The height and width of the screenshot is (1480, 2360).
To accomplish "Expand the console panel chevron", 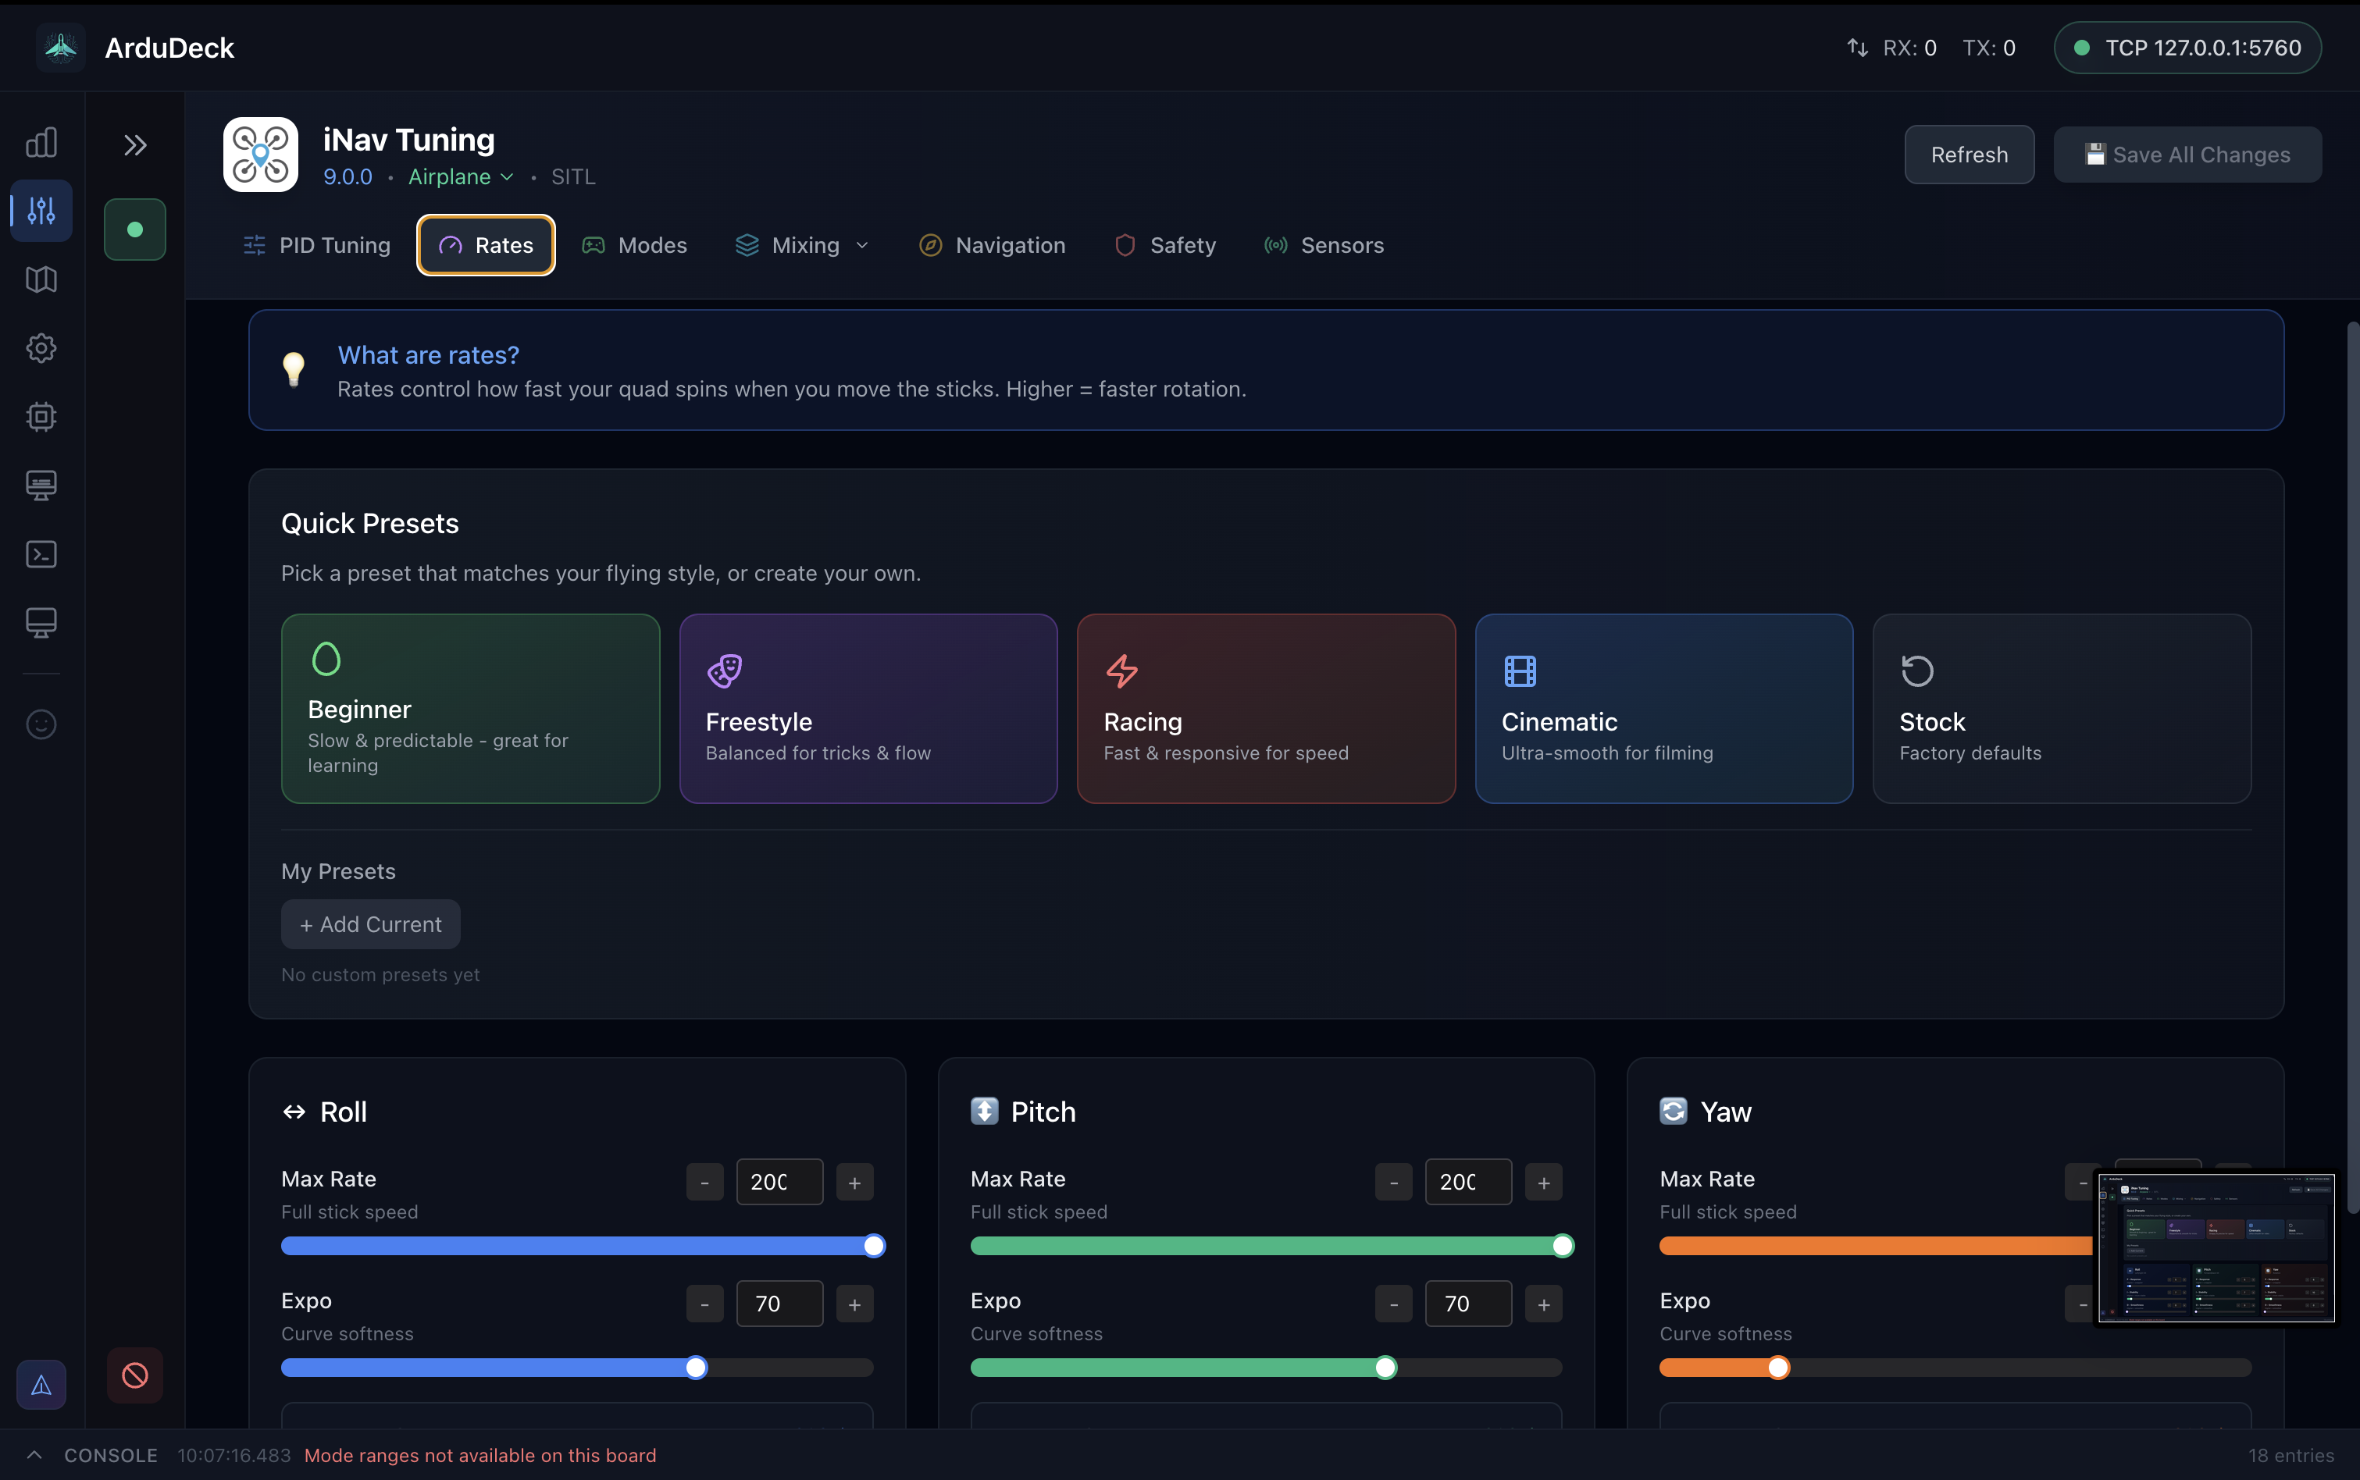I will tap(34, 1454).
